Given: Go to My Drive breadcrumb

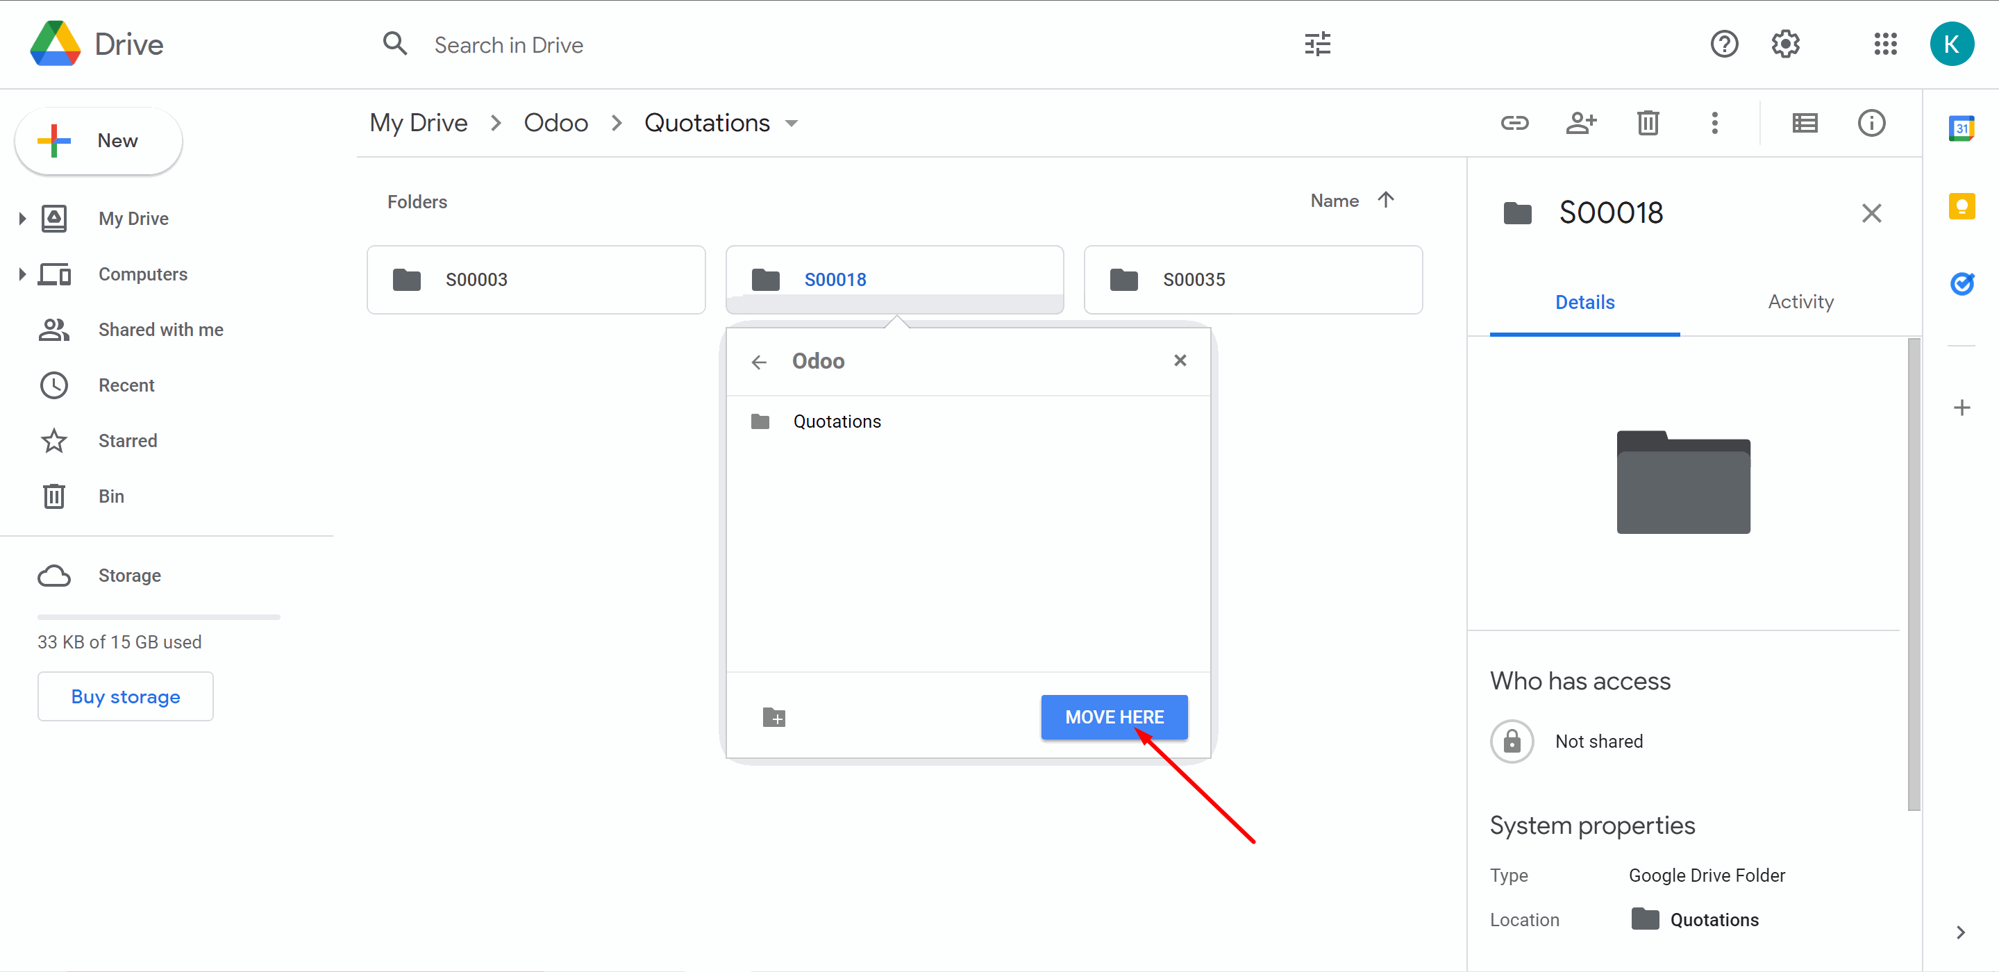Looking at the screenshot, I should tap(418, 123).
